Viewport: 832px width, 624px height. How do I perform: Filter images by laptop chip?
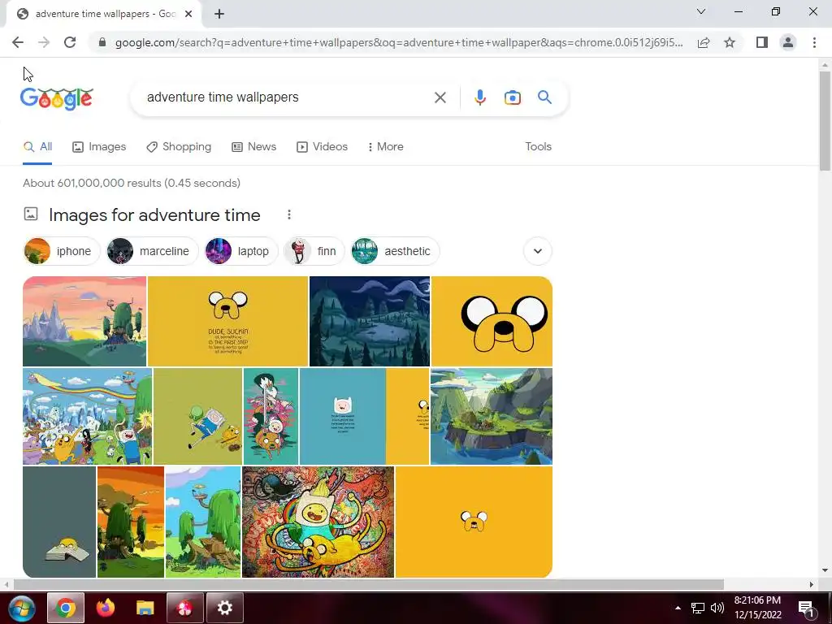[x=240, y=251]
